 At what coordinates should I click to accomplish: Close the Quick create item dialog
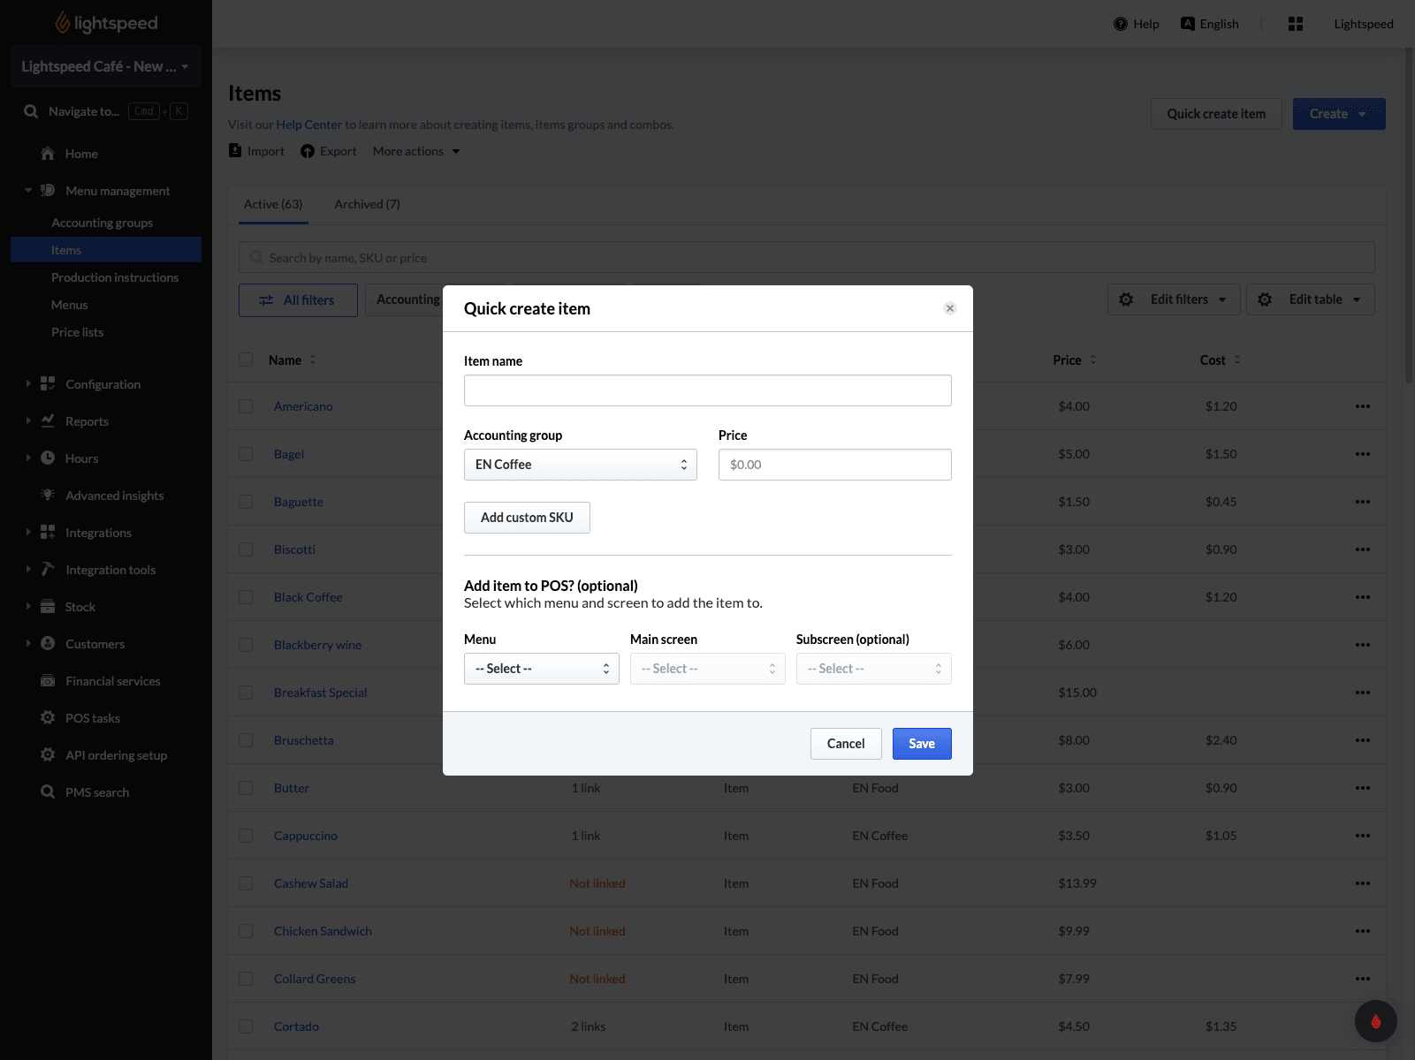click(950, 308)
